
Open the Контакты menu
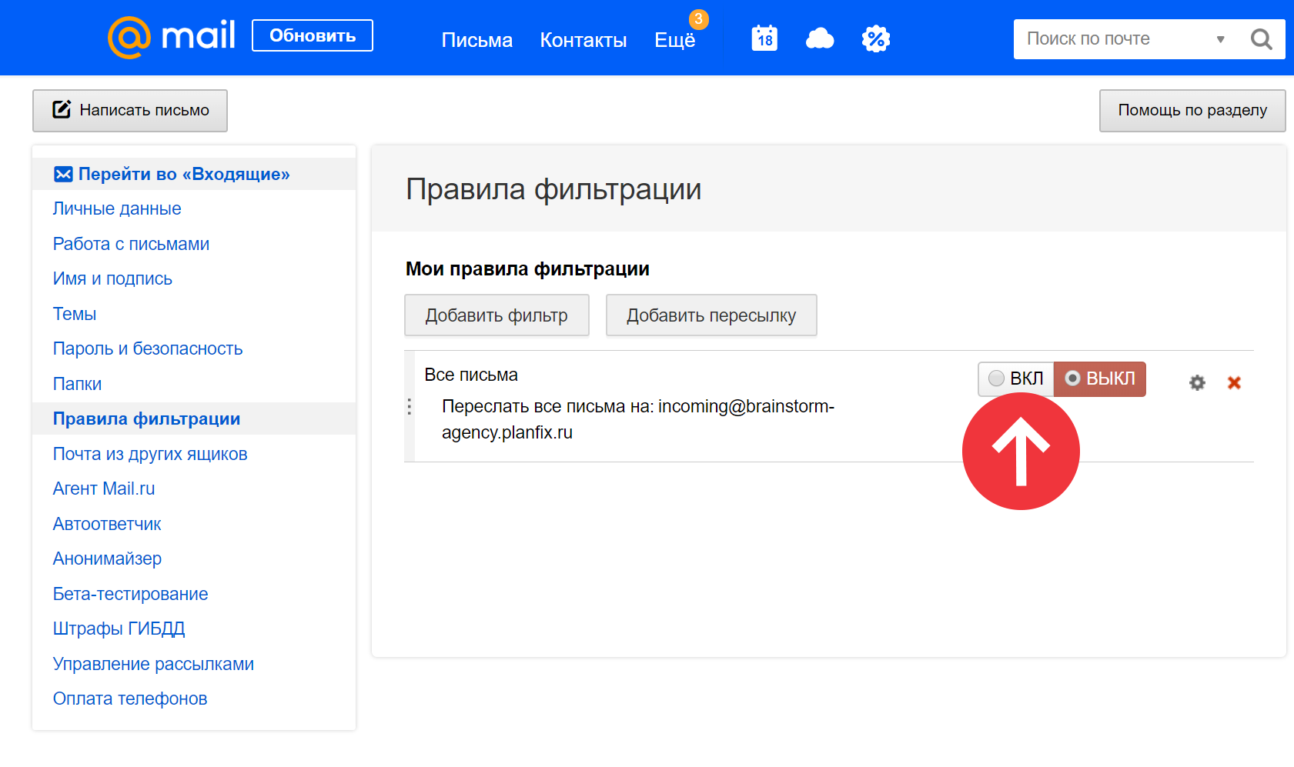point(583,40)
